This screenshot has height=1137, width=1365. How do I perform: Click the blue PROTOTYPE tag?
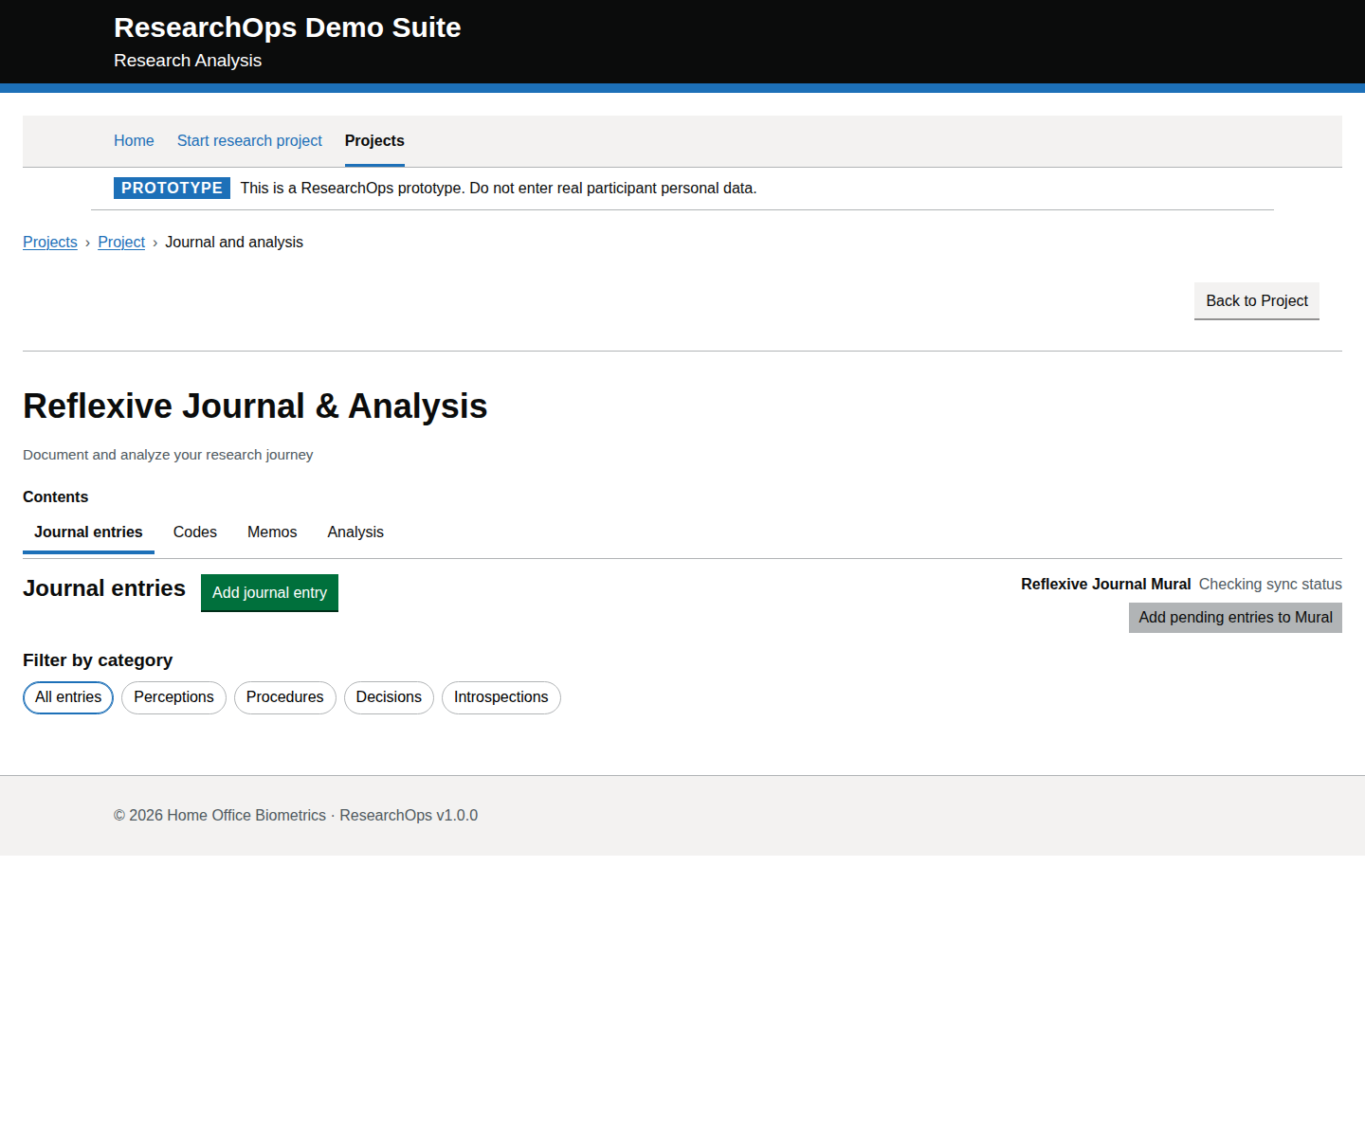172,188
